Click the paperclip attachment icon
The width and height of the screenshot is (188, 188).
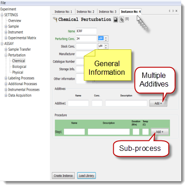point(121,20)
